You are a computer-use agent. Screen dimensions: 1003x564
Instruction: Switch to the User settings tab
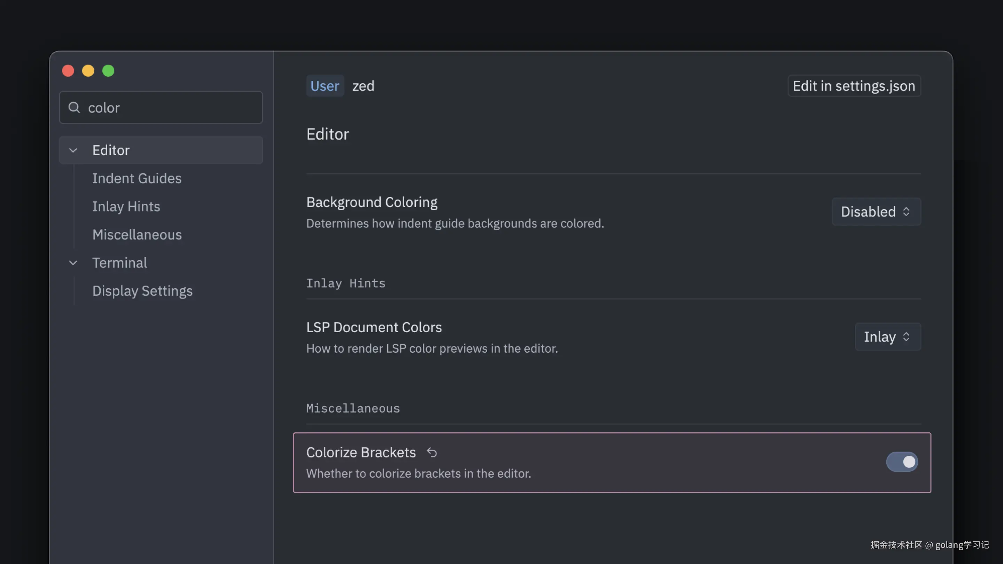click(325, 86)
